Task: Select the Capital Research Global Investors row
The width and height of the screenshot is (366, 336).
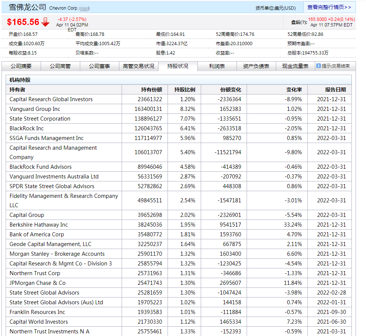Action: (x=179, y=99)
